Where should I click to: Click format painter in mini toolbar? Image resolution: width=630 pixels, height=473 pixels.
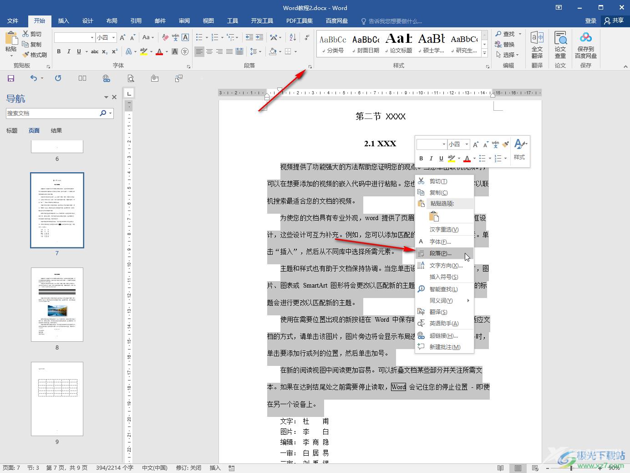coord(505,144)
